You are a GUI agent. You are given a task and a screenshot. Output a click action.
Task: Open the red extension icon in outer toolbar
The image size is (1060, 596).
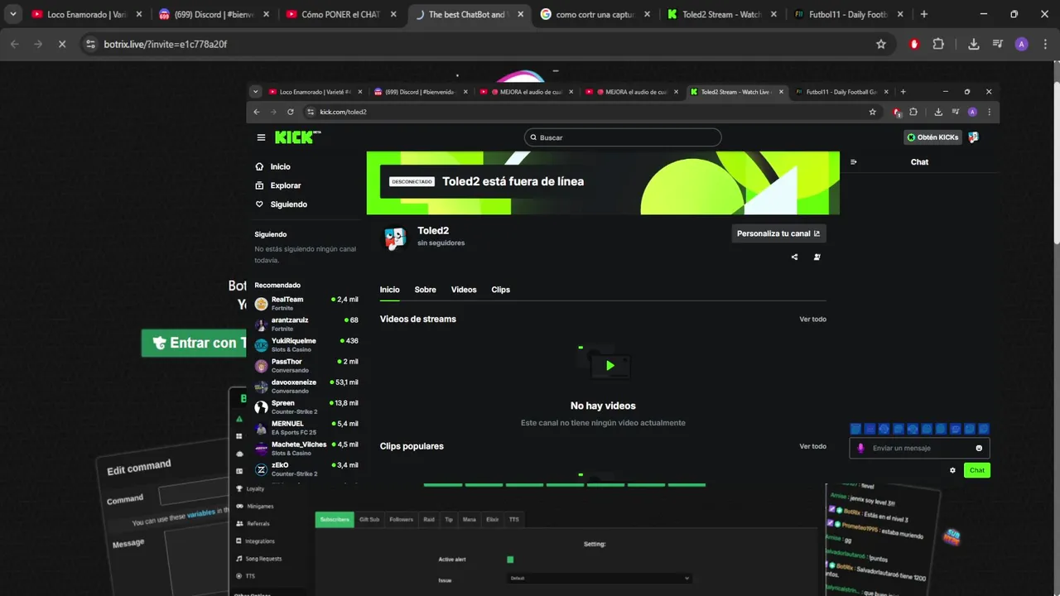pos(914,44)
